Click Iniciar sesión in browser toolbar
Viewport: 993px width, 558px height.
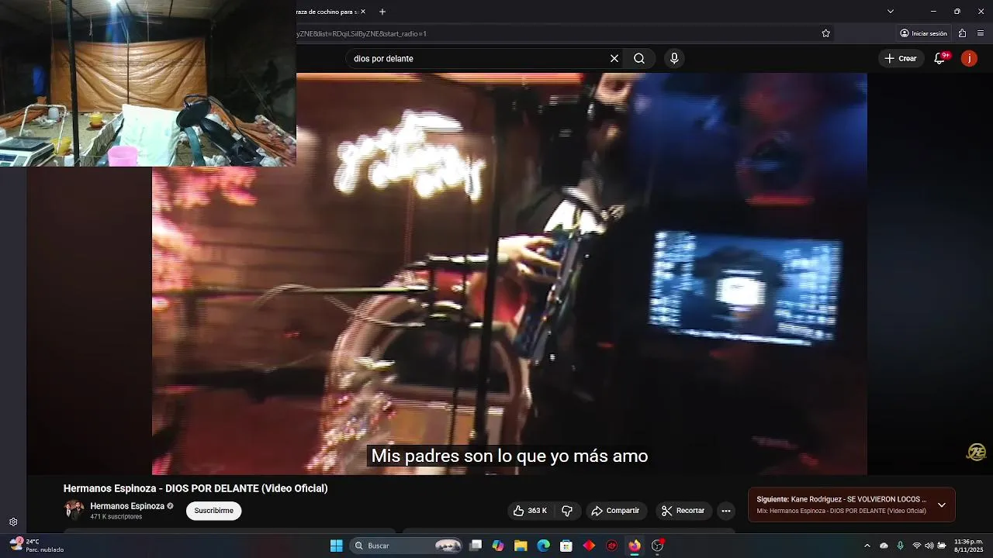[x=923, y=33]
